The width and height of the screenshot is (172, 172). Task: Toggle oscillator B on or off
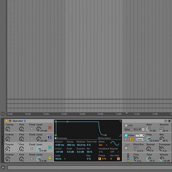coord(50,148)
